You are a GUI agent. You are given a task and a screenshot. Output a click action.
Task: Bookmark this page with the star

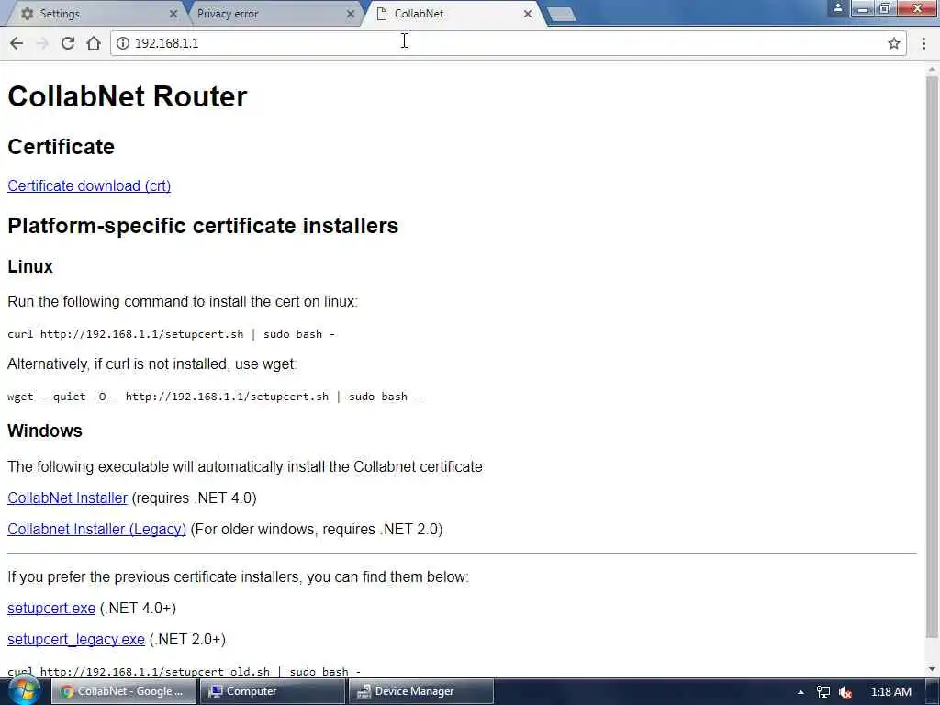click(894, 43)
